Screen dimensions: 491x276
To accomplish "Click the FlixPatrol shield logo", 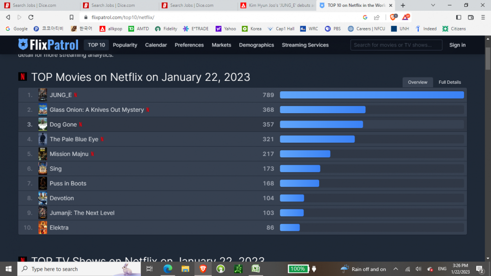I will click(23, 45).
